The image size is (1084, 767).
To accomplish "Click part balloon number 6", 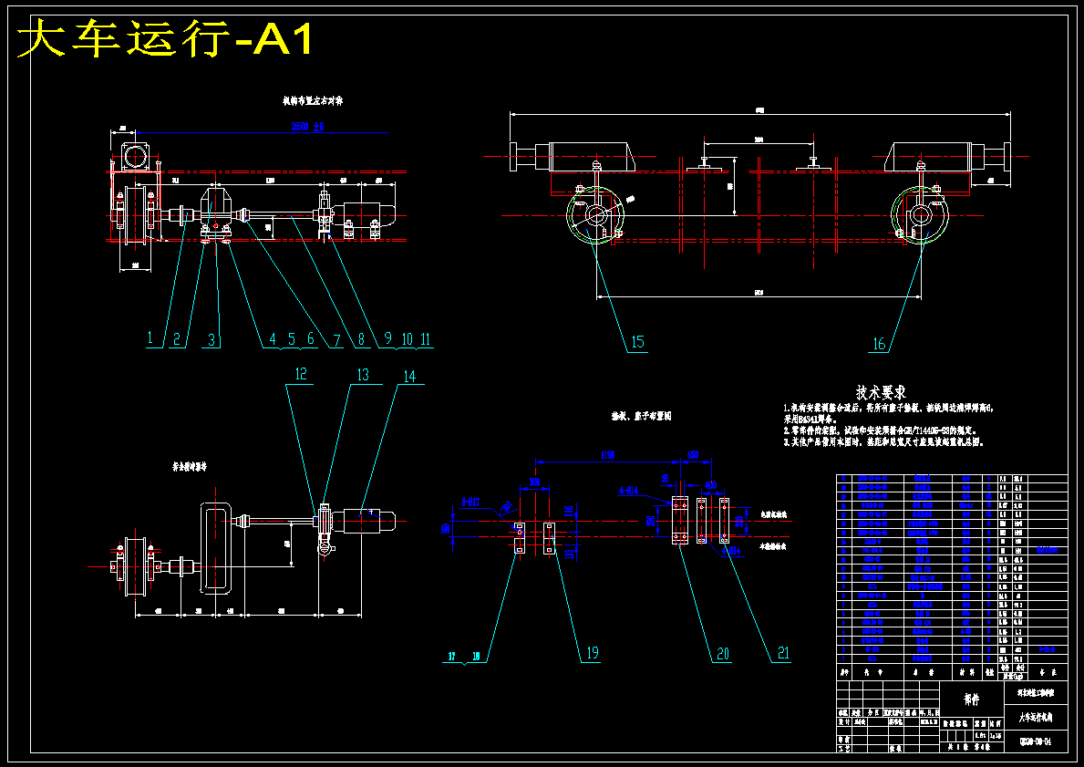I will click(311, 339).
